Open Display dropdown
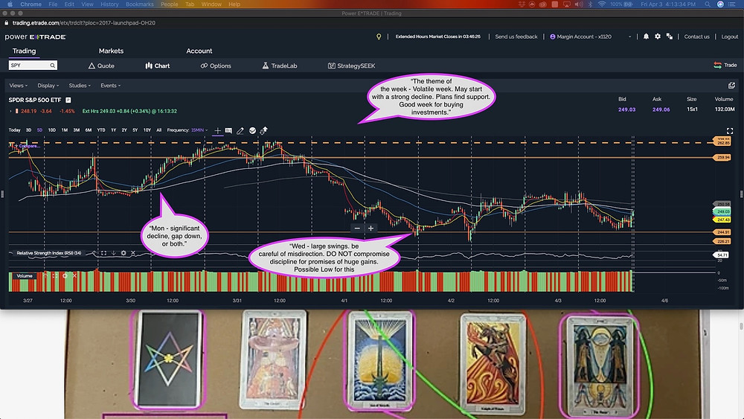The height and width of the screenshot is (419, 744). 48,86
